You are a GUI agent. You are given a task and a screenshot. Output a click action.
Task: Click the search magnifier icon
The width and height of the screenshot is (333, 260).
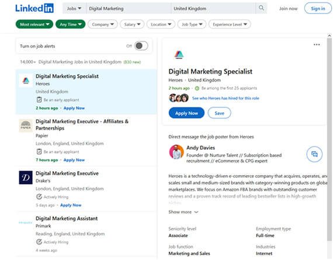[x=261, y=8]
